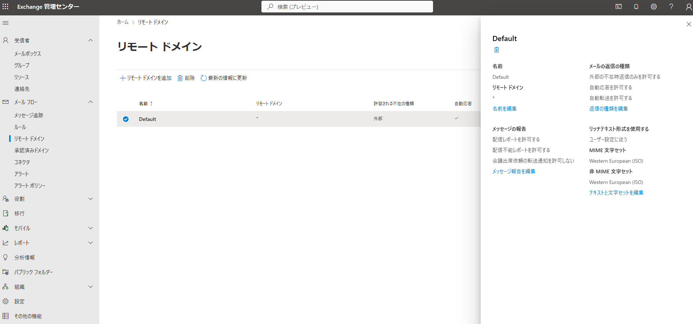The width and height of the screenshot is (693, 324).
Task: Click 最新の情報に更新 refresh button
Action: 224,78
